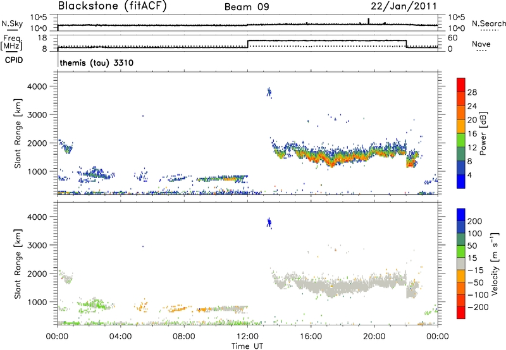Click the 60 tick on Nave axis
Viewport: 506px width, 350px height.
tap(452, 38)
